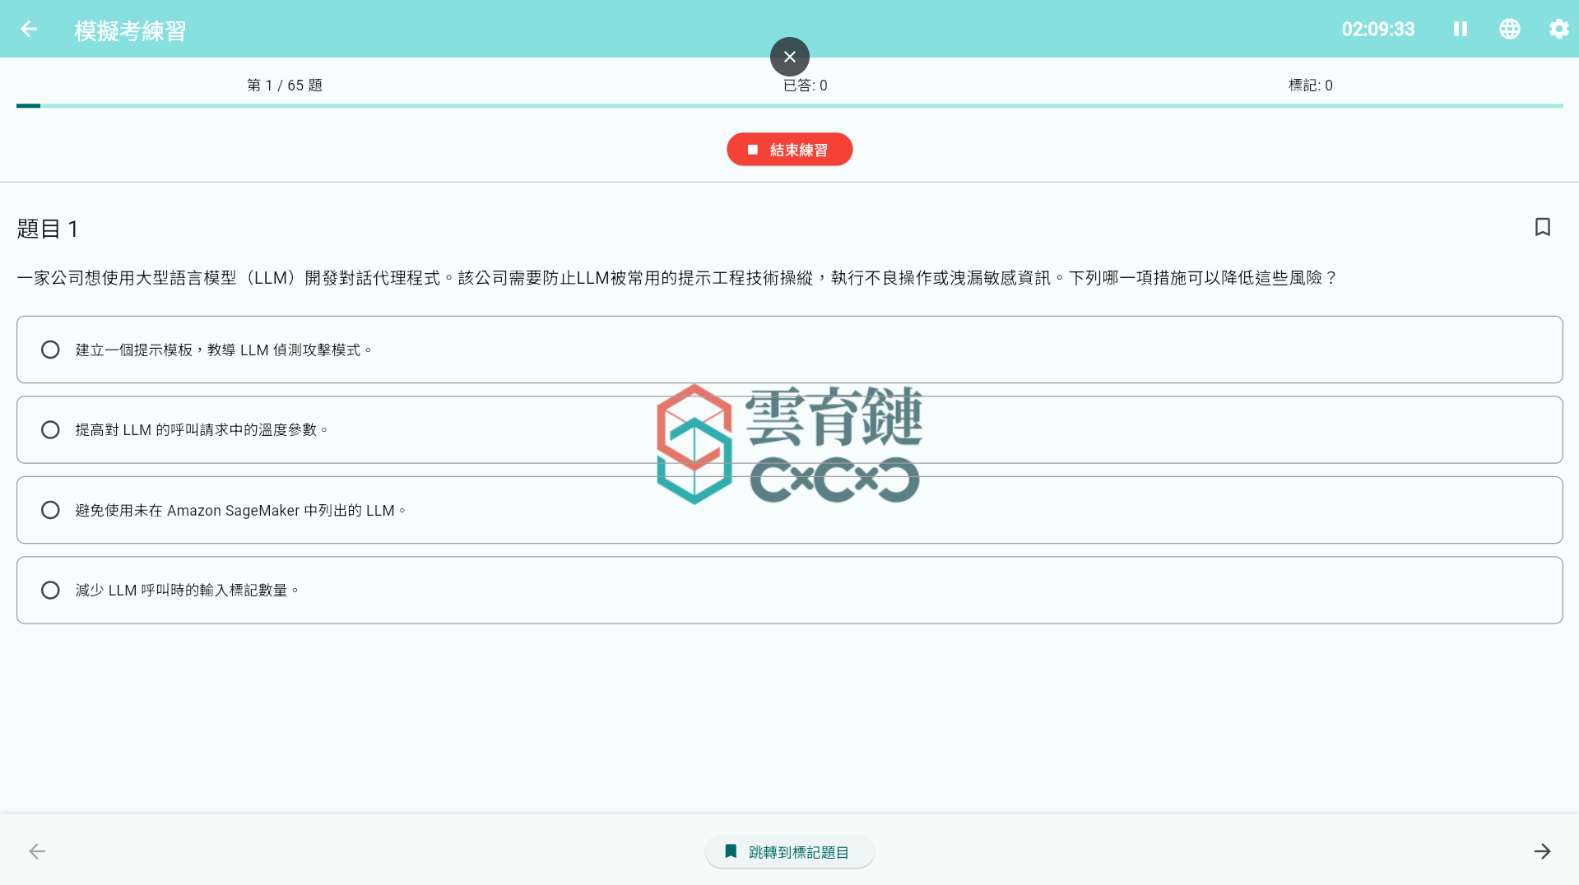
Task: Go to previous question with left arrow
Action: tap(36, 851)
